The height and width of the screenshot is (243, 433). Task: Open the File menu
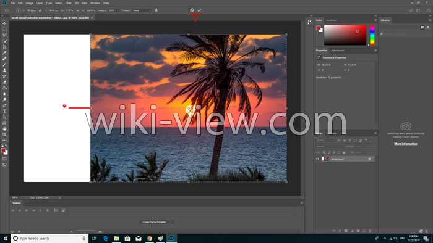[12, 3]
